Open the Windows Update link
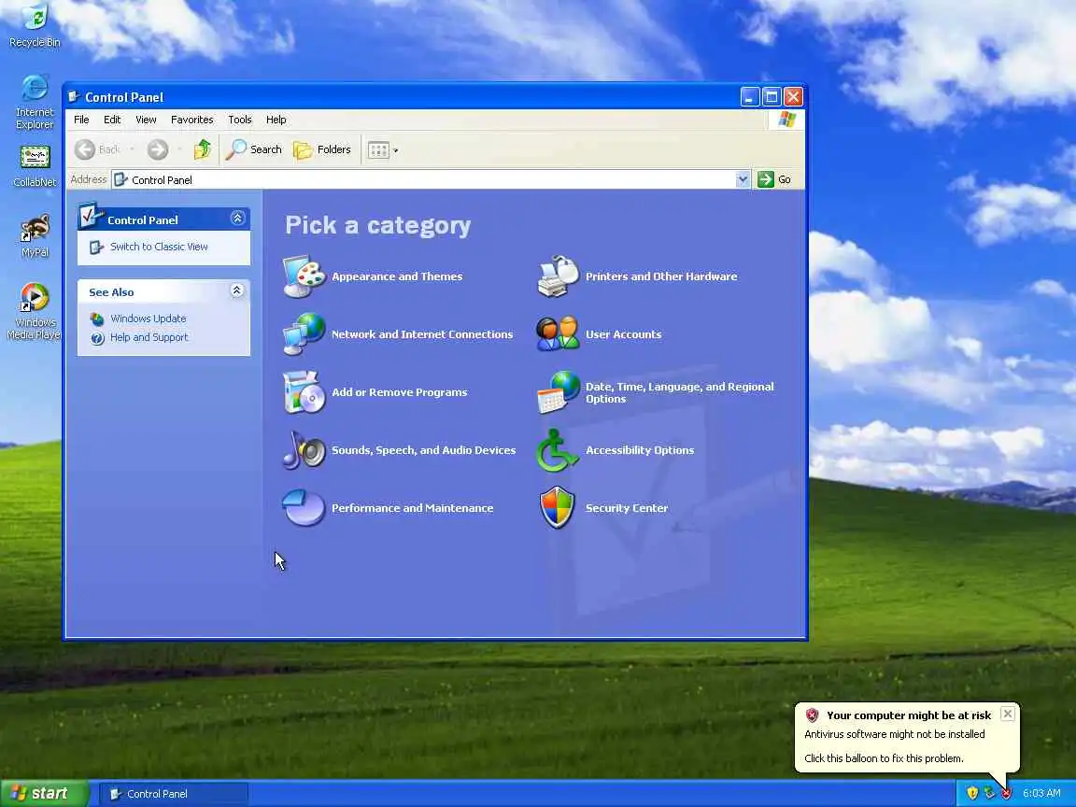 [x=149, y=319]
